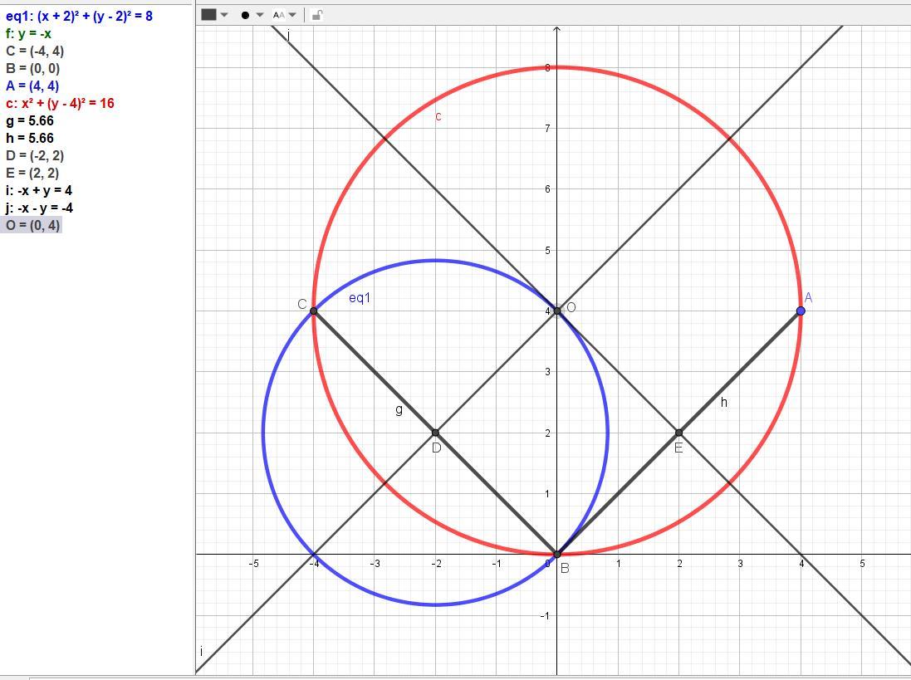Image resolution: width=911 pixels, height=680 pixels.
Task: Open the AA label style dropdown arrow
Action: [292, 15]
